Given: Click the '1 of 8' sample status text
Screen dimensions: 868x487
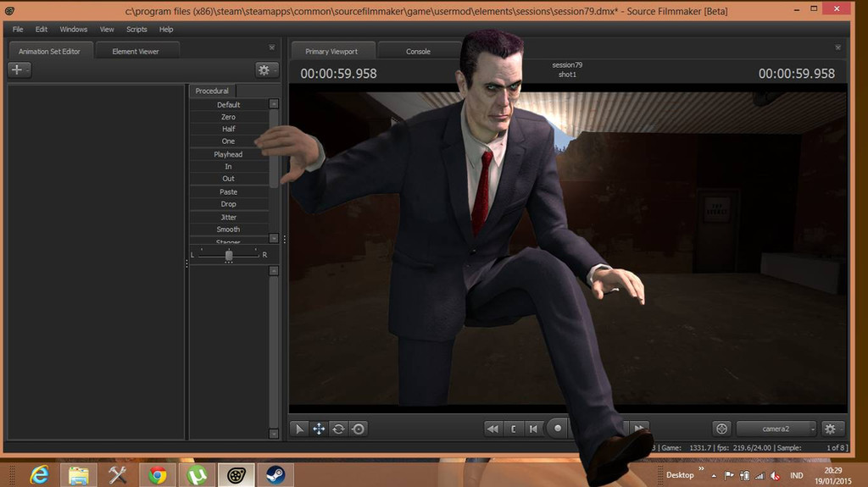Looking at the screenshot, I should (836, 448).
